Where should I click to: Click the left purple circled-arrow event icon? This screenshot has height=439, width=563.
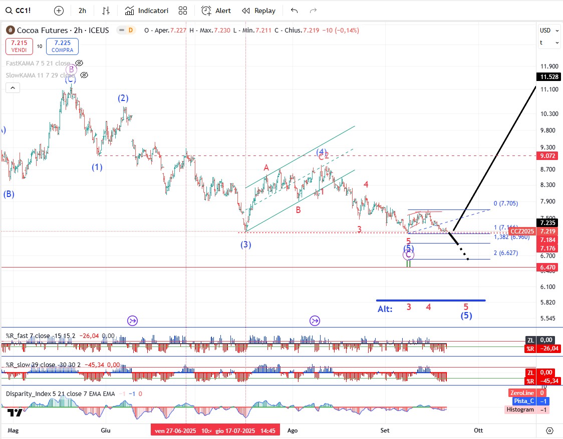pos(133,320)
